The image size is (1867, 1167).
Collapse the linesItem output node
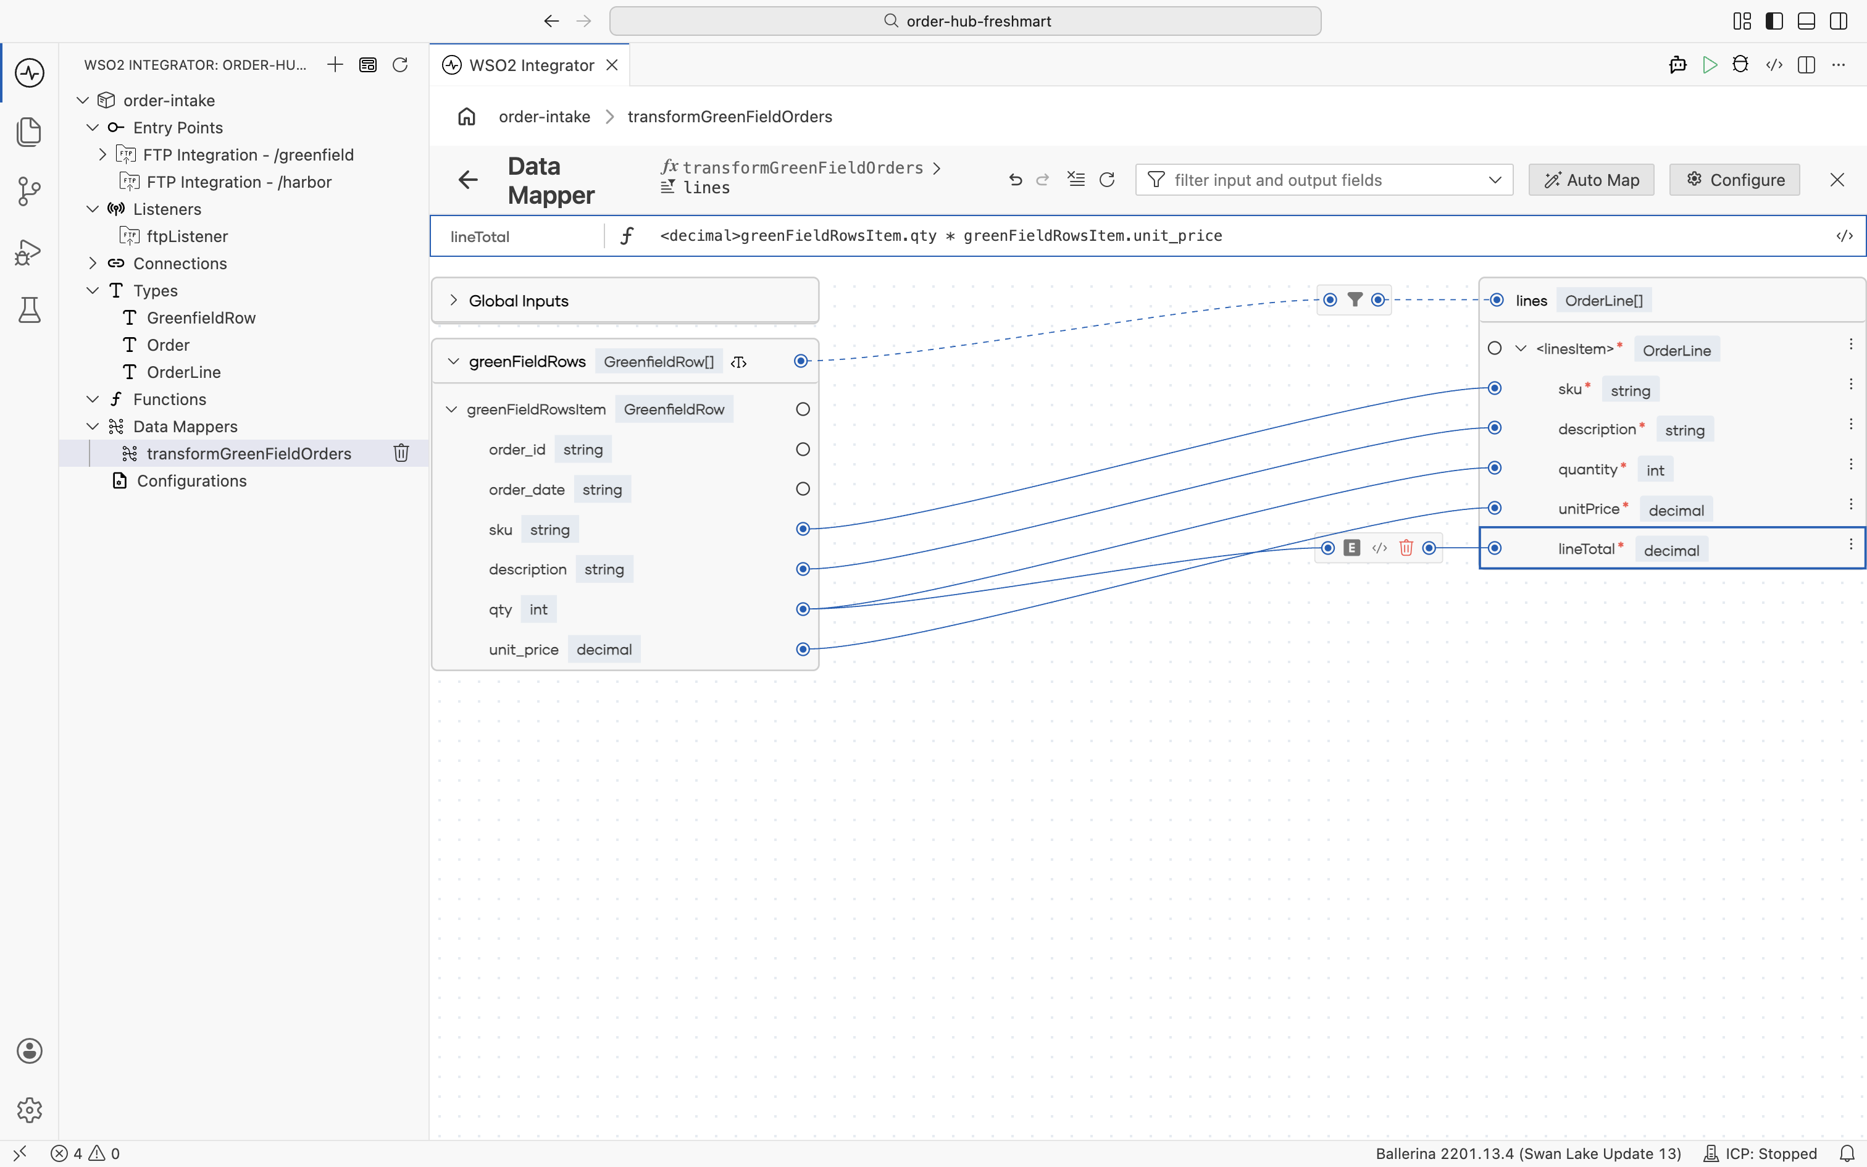[x=1521, y=349]
